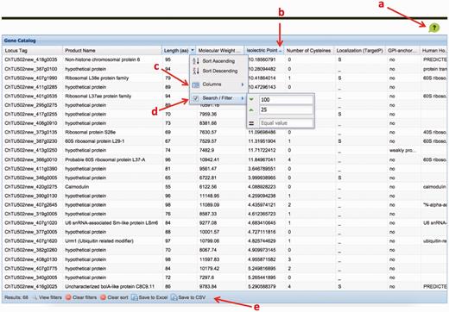449x312 pixels.
Task: Click Save to CSV in the footer
Action: click(x=188, y=297)
